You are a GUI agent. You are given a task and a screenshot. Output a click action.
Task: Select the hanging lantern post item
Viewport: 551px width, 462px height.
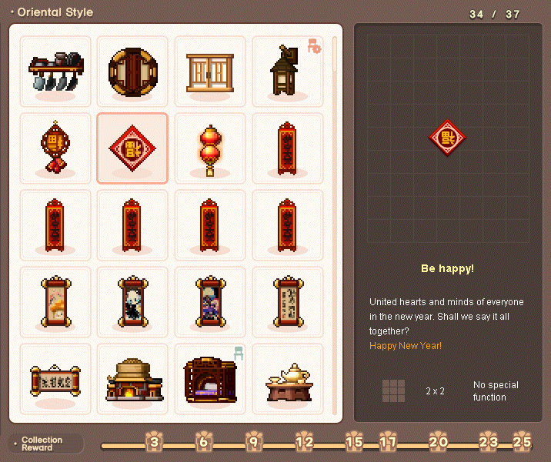(288, 71)
